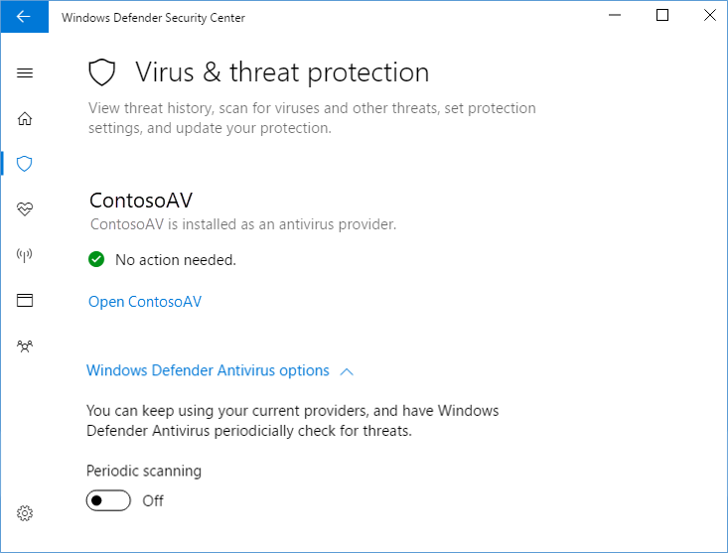Viewport: 728px width, 553px height.
Task: Click Windows Defender Antivirus options text
Action: 208,370
